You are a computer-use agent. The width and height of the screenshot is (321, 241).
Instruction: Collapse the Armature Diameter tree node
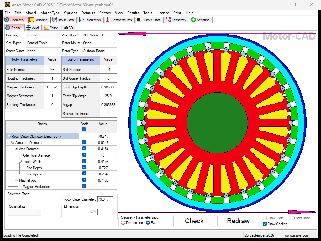[x=13, y=142]
